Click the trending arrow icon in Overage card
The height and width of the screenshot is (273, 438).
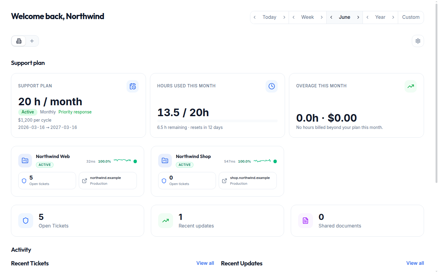coord(411,86)
